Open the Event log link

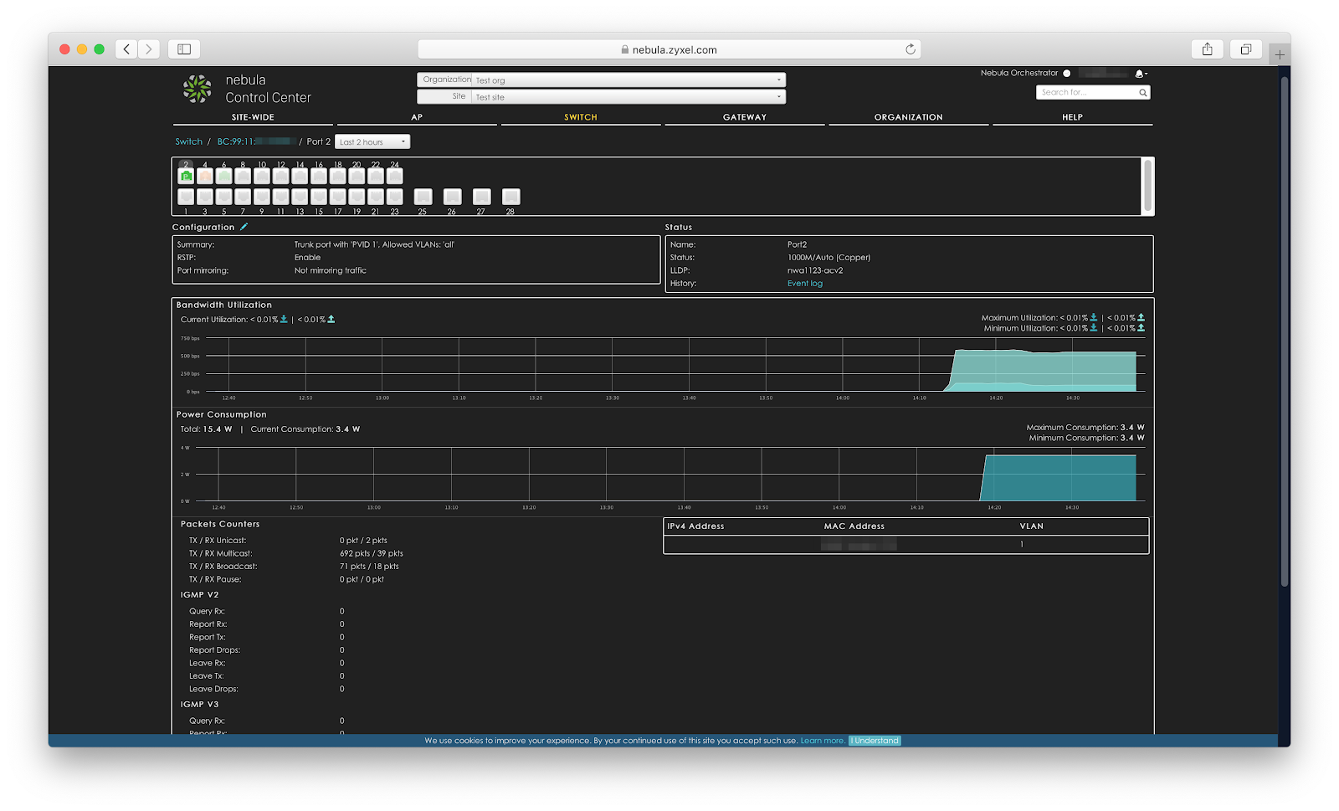(804, 284)
